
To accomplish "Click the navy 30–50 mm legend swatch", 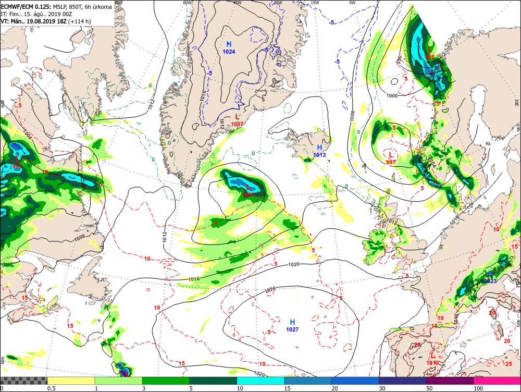I will click(x=402, y=381).
